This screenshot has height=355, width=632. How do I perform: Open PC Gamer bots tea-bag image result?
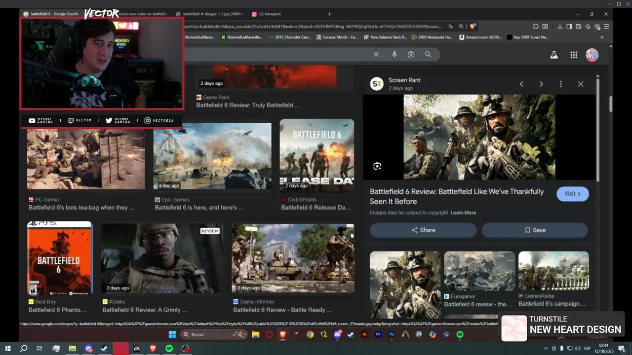coord(86,159)
